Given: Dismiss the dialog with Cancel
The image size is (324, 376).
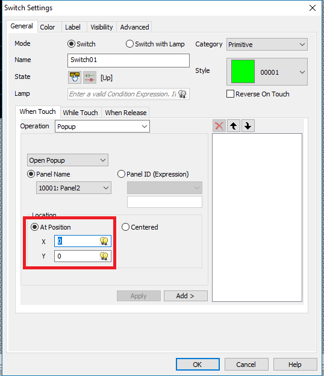Looking at the screenshot, I should (246, 365).
